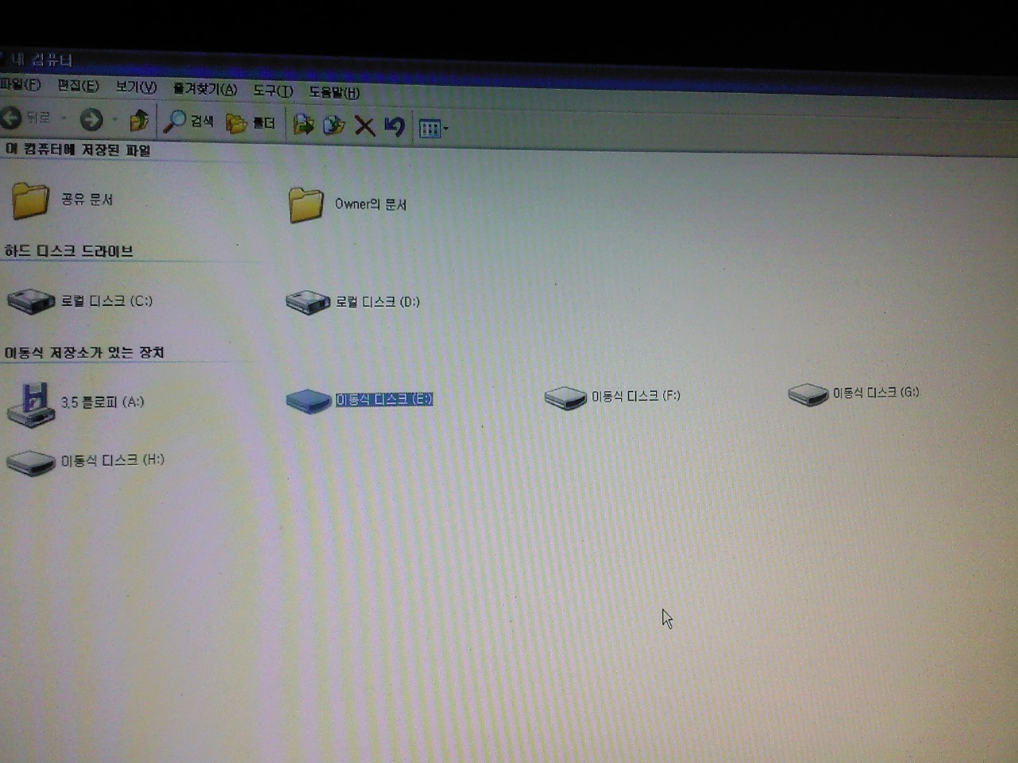Click the '3.5 플로피 (A:)' label text
The height and width of the screenshot is (763, 1018).
(x=103, y=402)
